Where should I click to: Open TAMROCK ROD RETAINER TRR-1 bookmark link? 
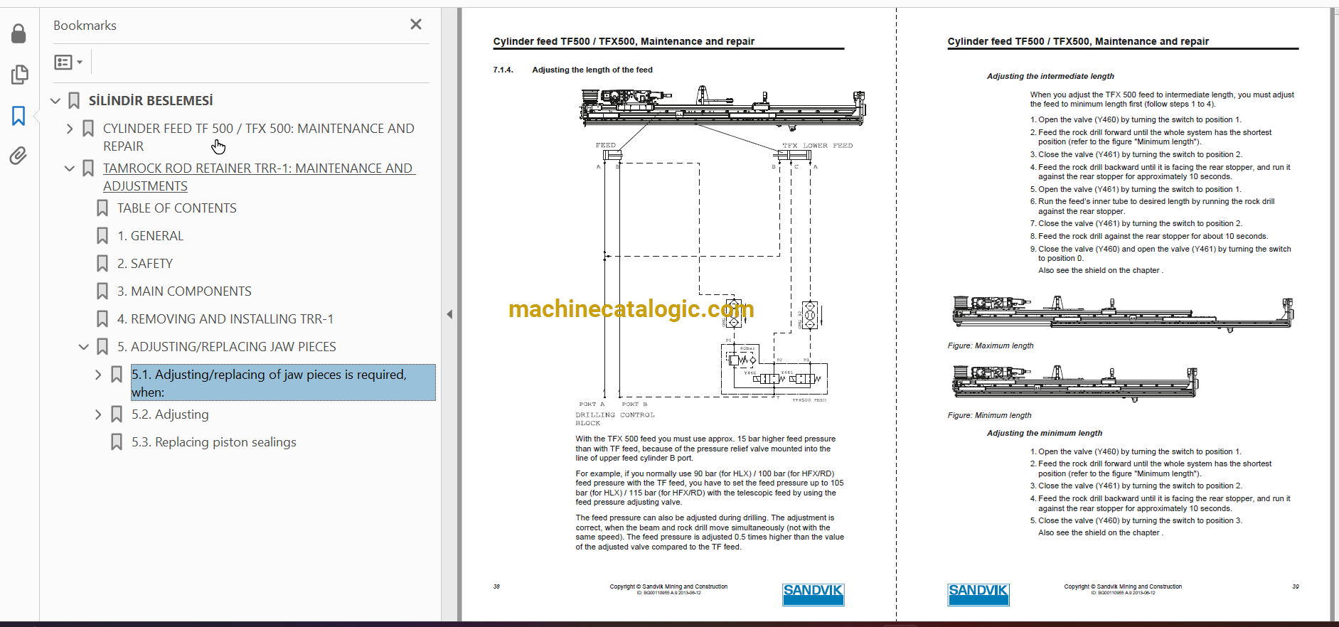[259, 177]
